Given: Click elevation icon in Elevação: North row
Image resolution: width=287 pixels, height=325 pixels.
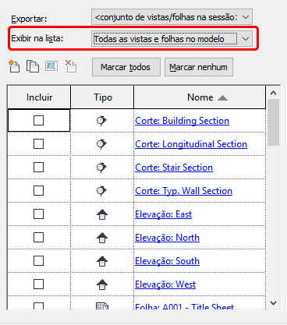Looking at the screenshot, I should click(x=102, y=238).
